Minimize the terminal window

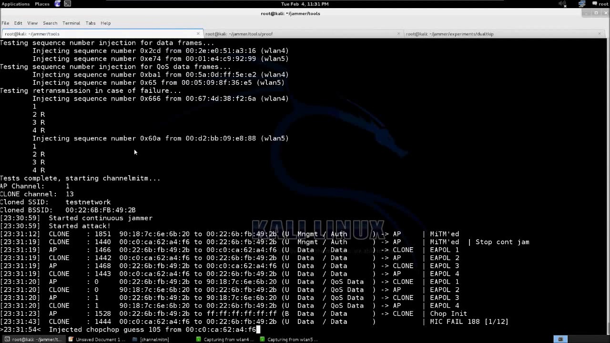587,13
